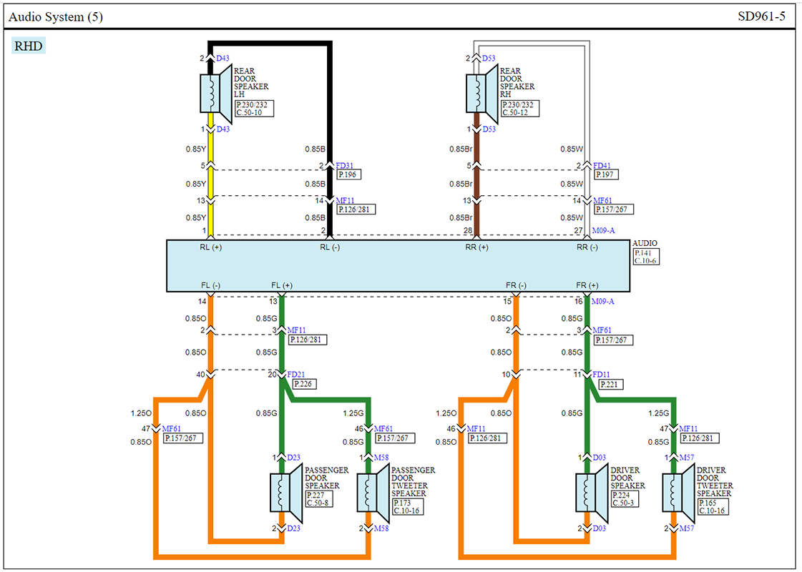Open MF61 link at pin 46 on green wire

(x=383, y=429)
